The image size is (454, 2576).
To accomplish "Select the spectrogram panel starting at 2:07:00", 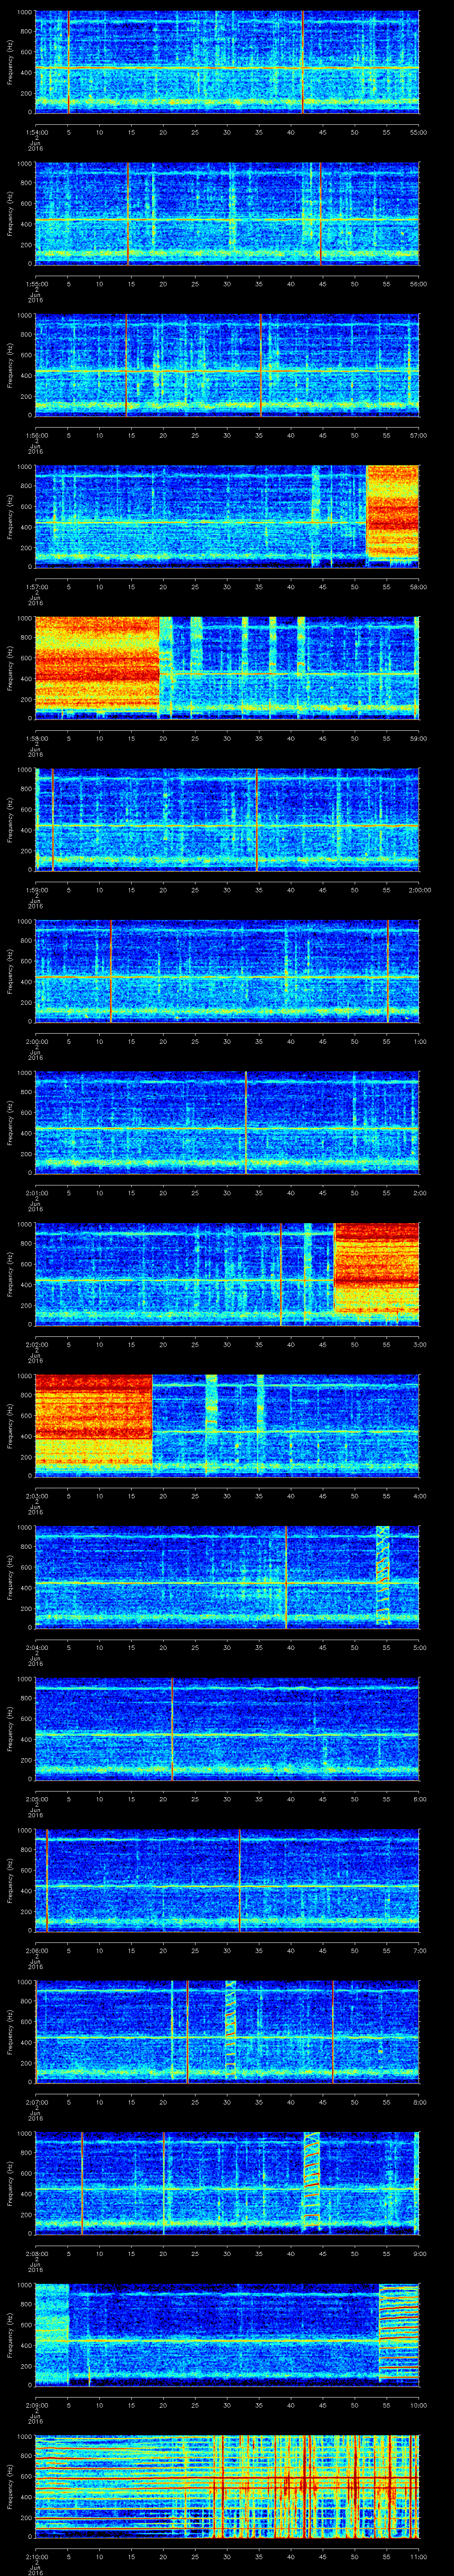I will tap(227, 2033).
